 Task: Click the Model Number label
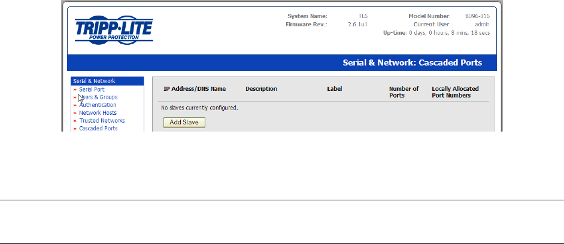(x=429, y=16)
